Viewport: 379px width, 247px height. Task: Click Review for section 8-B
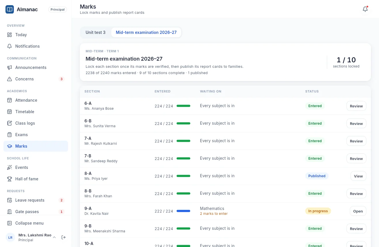pos(356,194)
